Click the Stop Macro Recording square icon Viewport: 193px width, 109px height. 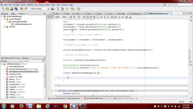(123, 17)
